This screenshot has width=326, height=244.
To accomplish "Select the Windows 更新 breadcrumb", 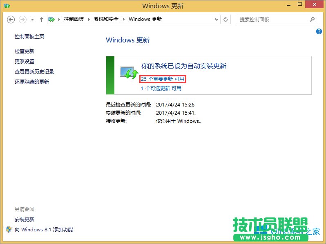I will (x=145, y=19).
